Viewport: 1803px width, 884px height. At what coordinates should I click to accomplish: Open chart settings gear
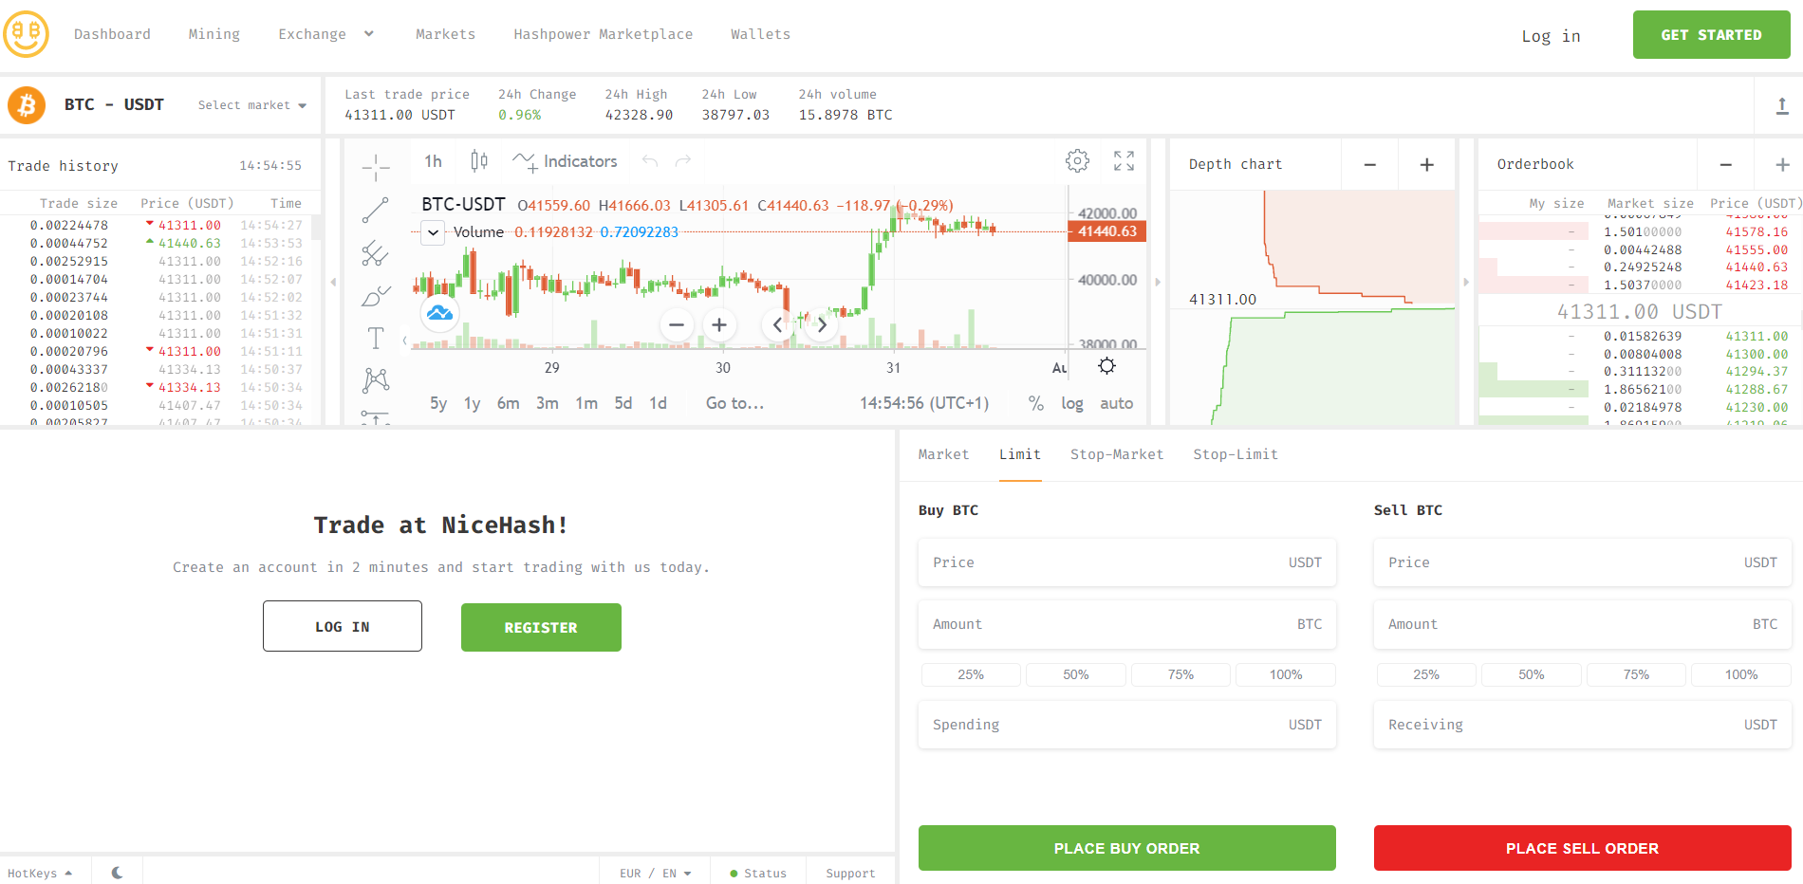pos(1077,161)
